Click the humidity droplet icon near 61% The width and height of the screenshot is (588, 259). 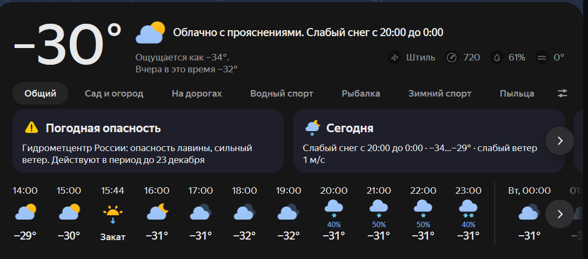click(x=496, y=57)
